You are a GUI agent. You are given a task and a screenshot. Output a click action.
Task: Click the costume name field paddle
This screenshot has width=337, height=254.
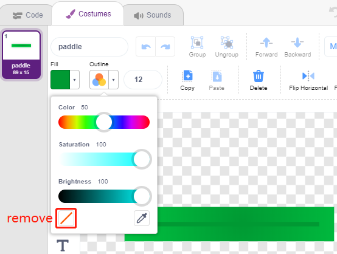click(89, 47)
